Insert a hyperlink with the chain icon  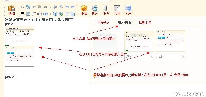(46, 7)
